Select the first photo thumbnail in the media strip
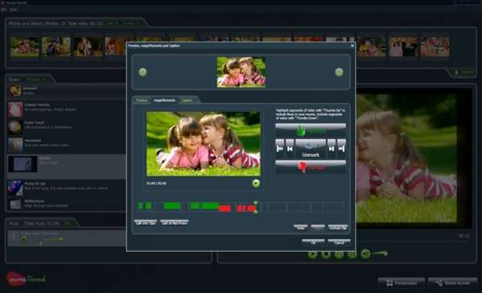The height and width of the screenshot is (293, 482). pos(25,47)
